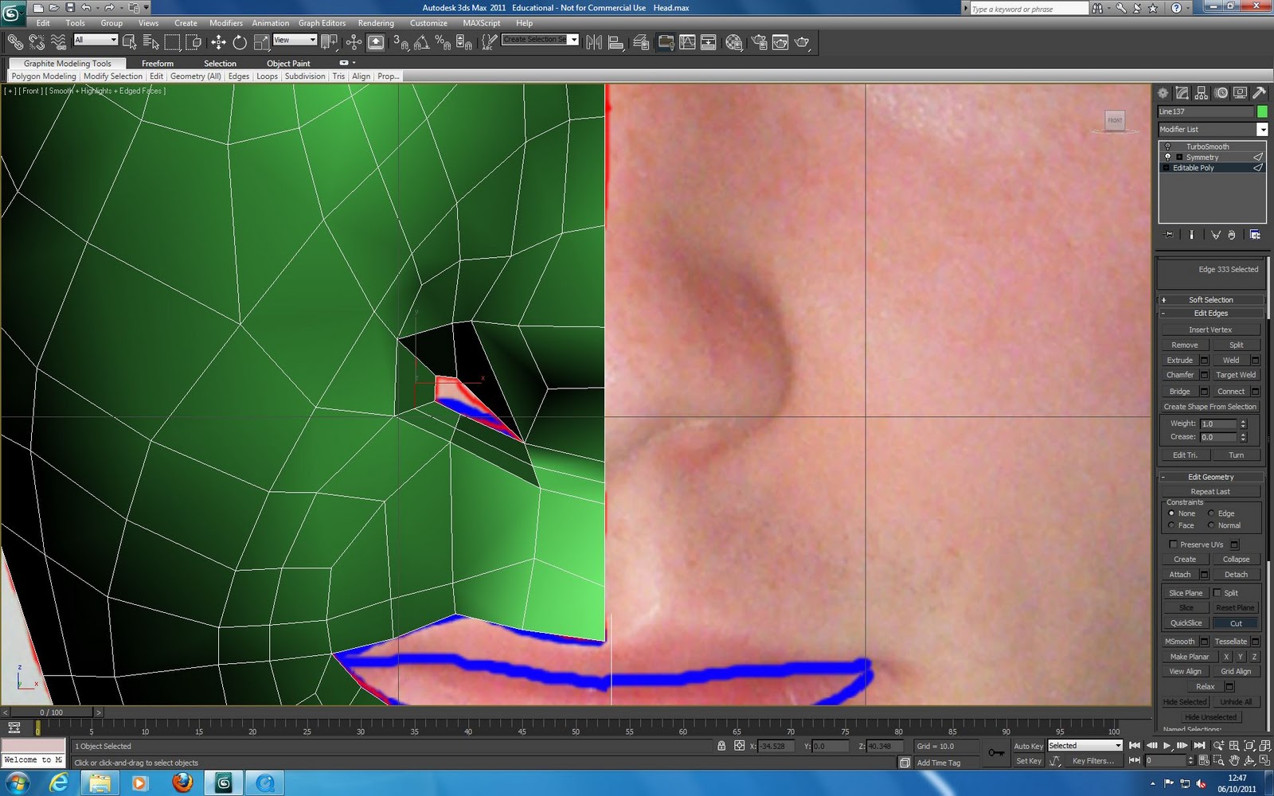1274x796 pixels.
Task: Click the Insert Vertex button
Action: [x=1210, y=330]
